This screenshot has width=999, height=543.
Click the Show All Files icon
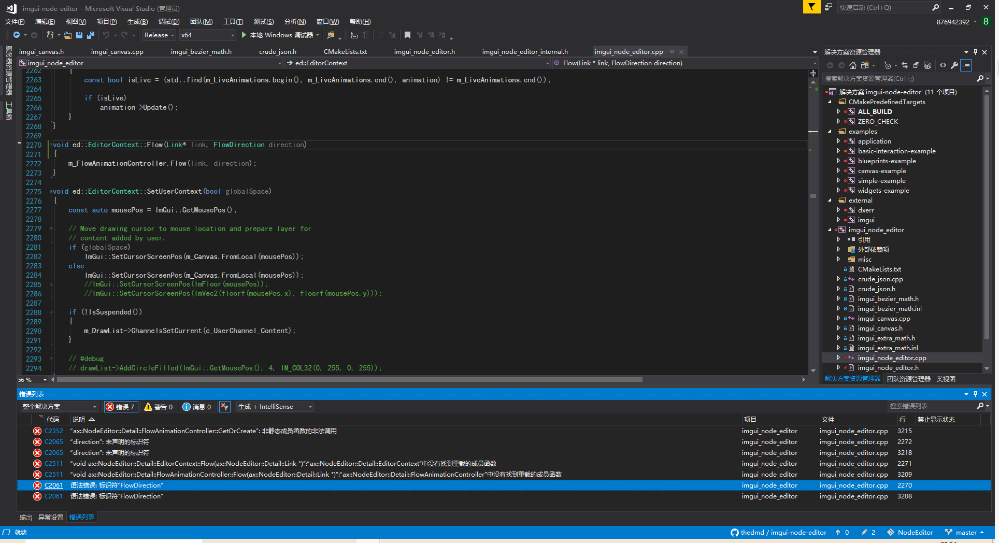[927, 65]
